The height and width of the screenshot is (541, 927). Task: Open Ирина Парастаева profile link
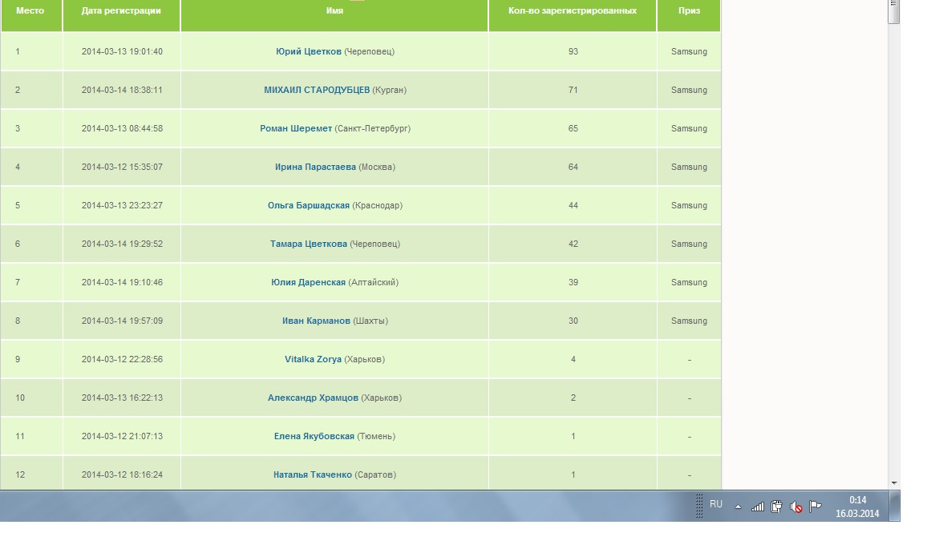(x=315, y=167)
